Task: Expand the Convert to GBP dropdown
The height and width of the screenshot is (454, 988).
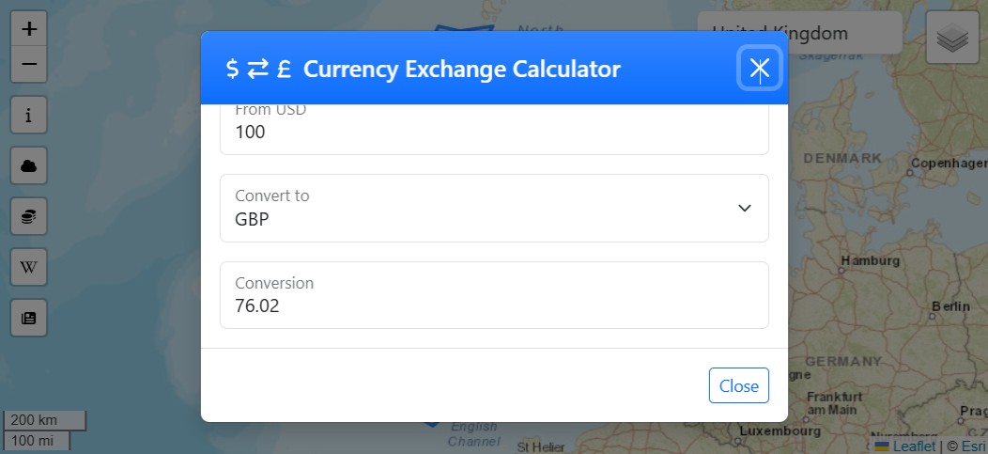Action: click(x=494, y=208)
